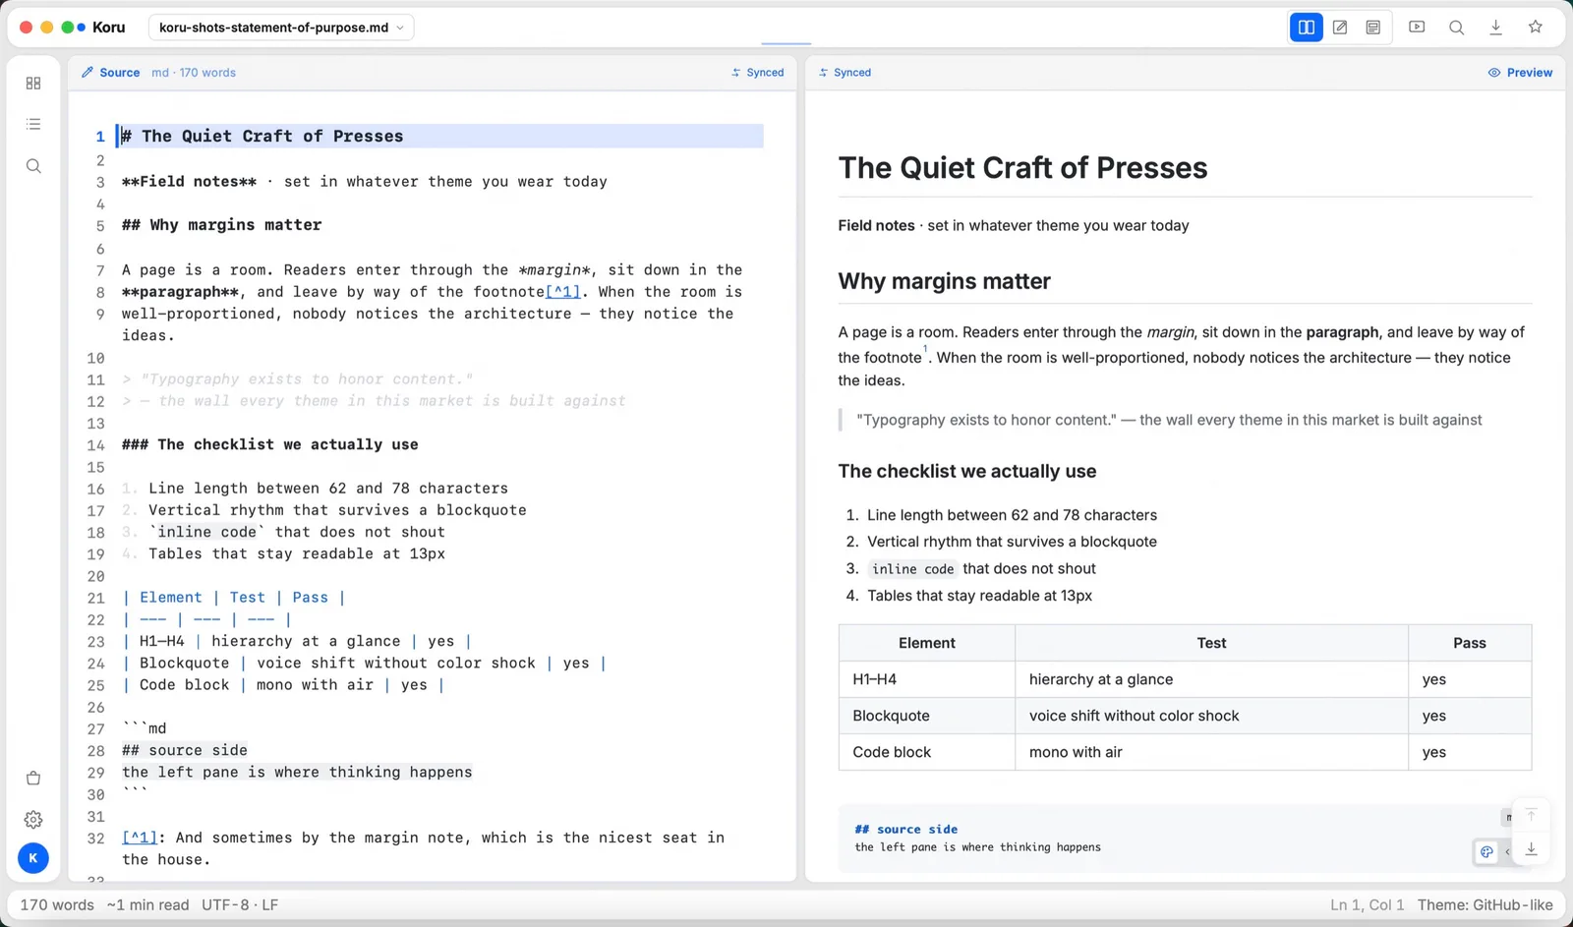The height and width of the screenshot is (927, 1573).
Task: Open search from top toolbar magnifier
Action: pos(1456,28)
